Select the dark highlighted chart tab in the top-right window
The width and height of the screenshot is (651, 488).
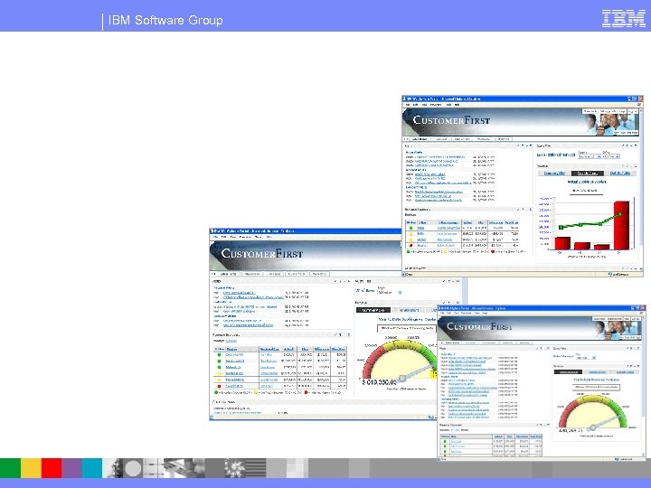pos(588,173)
